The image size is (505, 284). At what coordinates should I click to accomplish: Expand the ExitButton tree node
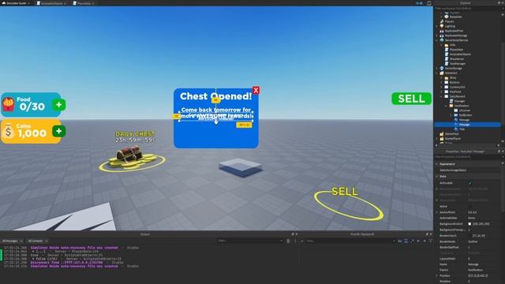click(451, 115)
